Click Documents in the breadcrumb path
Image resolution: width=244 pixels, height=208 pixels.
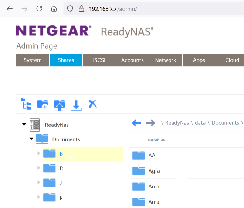click(225, 123)
